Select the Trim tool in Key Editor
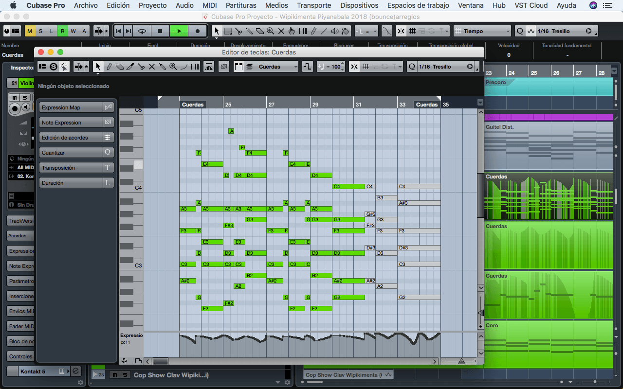The width and height of the screenshot is (623, 389). click(130, 67)
